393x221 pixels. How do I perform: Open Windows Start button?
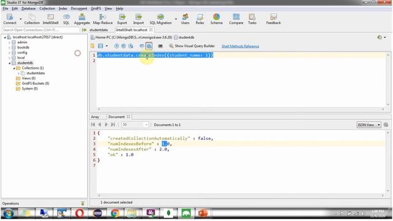9,214
